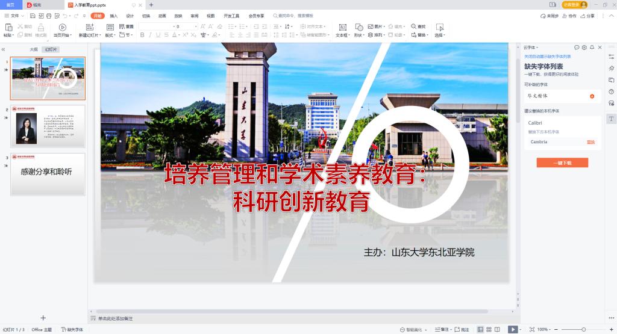617x334 pixels.
Task: Click the Undo arrow icon
Action: [65, 16]
